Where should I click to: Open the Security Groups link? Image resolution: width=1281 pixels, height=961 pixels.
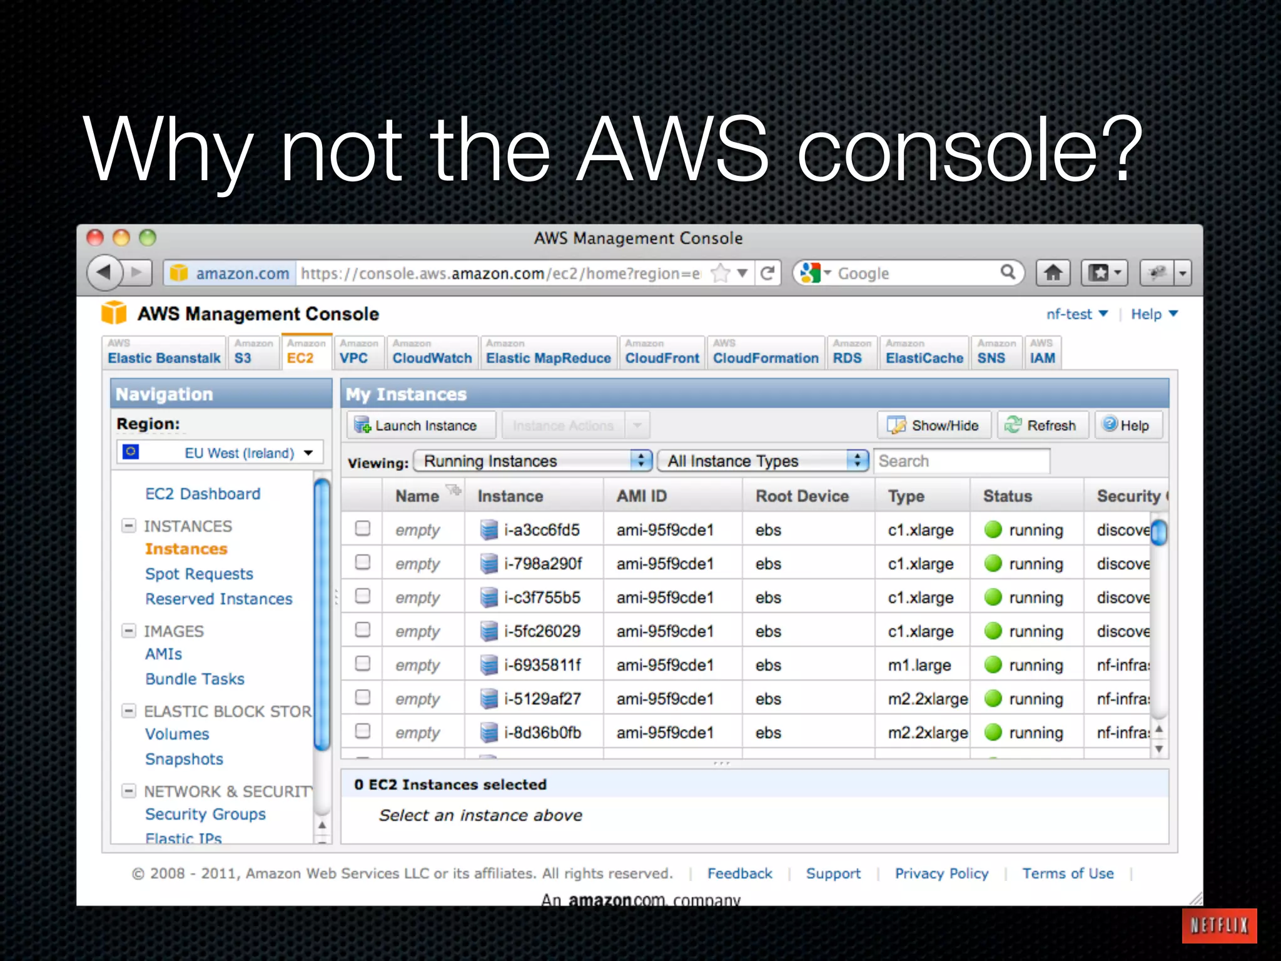[205, 814]
